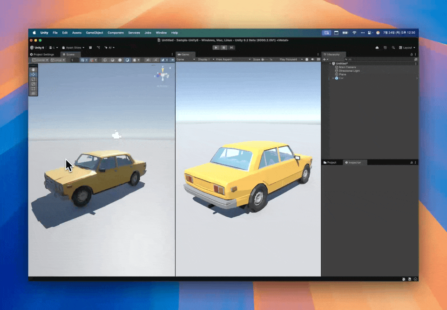Select the Scale tool in Scene
Image resolution: width=447 pixels, height=310 pixels.
pos(34,84)
